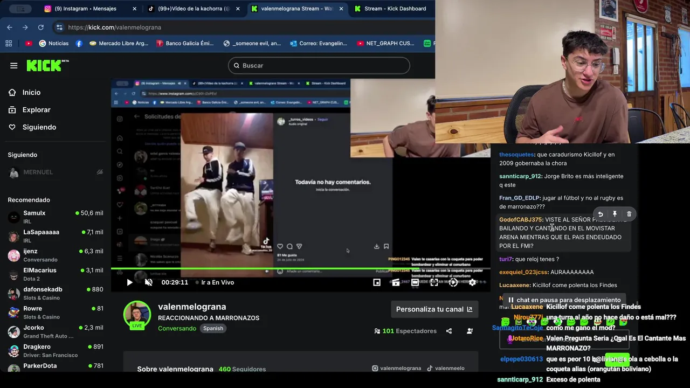Click chat username Fran_GD_EDLP
Viewport: 690px width, 388px height.
pyautogui.click(x=519, y=198)
